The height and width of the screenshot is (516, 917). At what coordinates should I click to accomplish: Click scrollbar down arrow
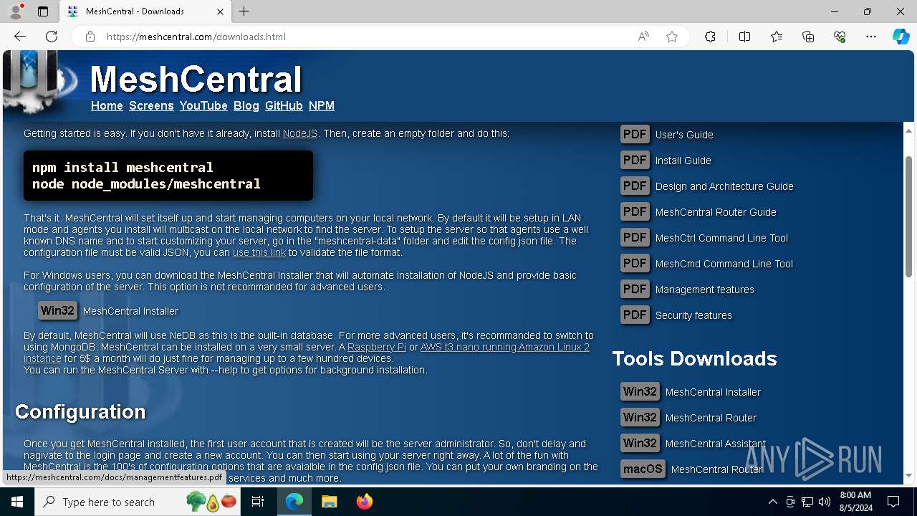[x=909, y=475]
